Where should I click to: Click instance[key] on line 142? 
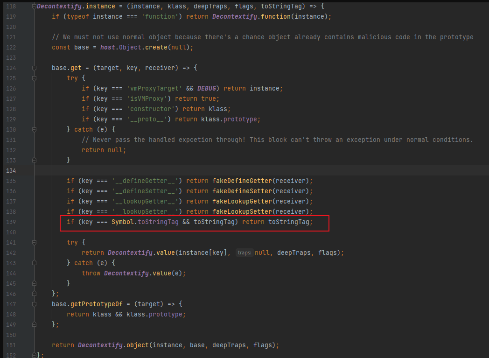[x=203, y=253]
